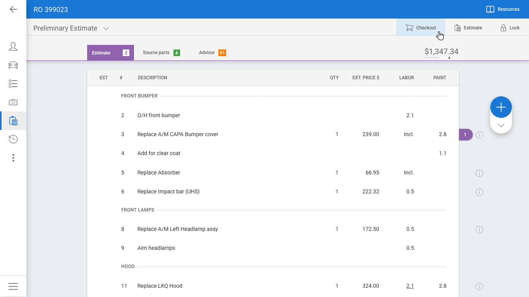Image resolution: width=529 pixels, height=297 pixels.
Task: Open the checklist icon in sidebar
Action: pos(13,84)
